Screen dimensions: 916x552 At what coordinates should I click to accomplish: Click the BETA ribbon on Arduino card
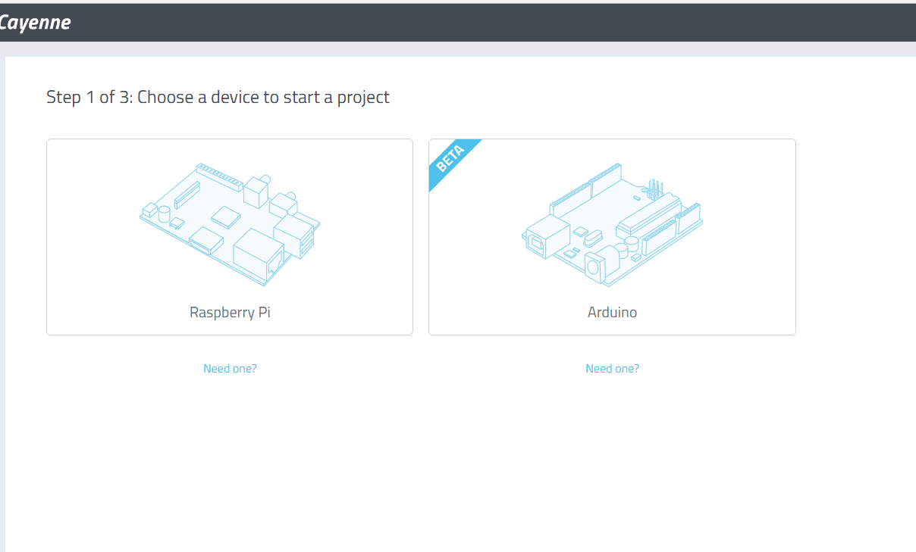[451, 161]
